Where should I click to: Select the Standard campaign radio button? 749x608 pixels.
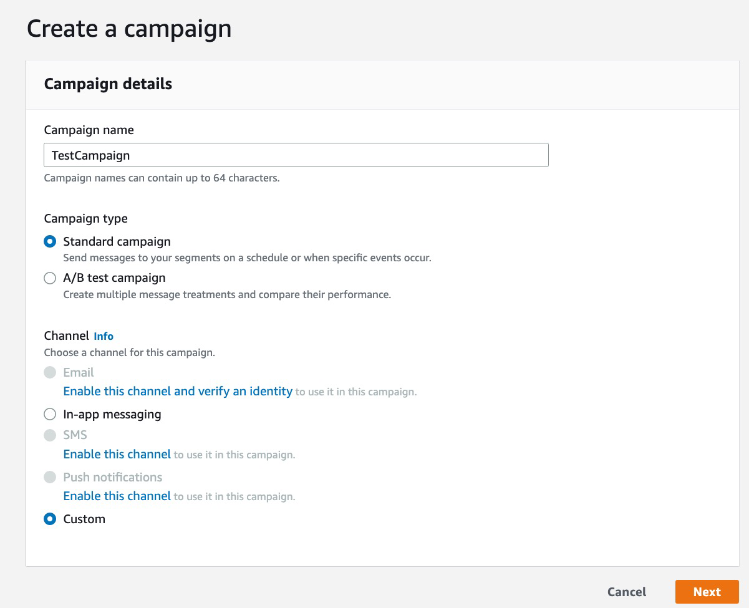[50, 241]
